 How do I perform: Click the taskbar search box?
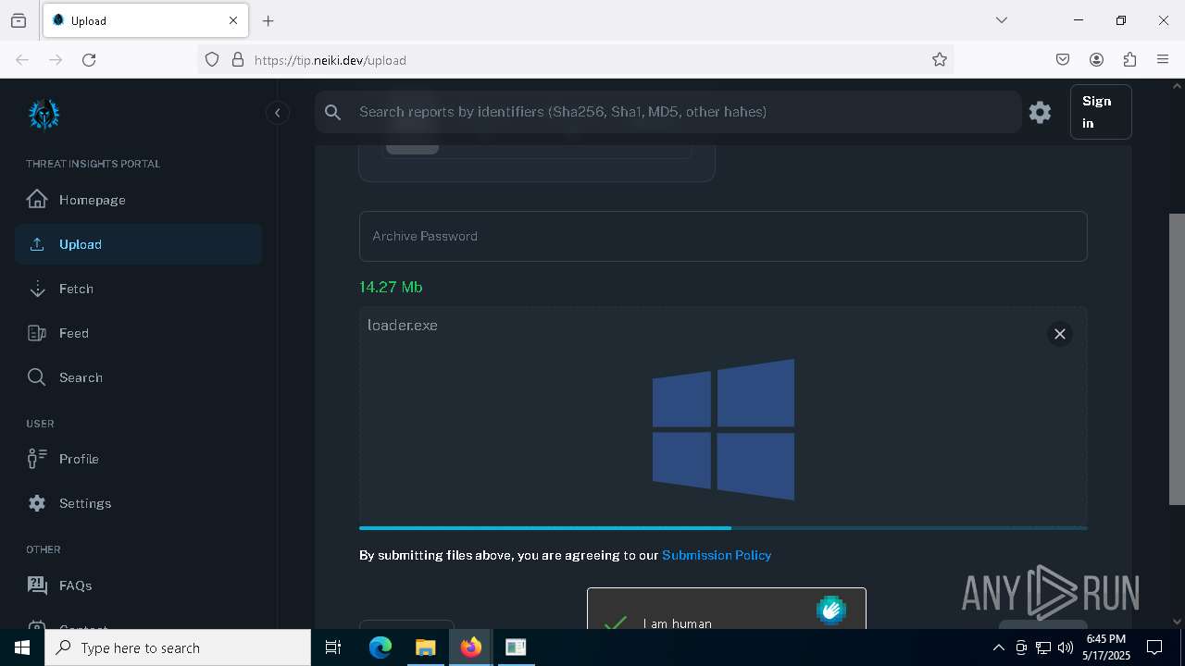coord(178,647)
